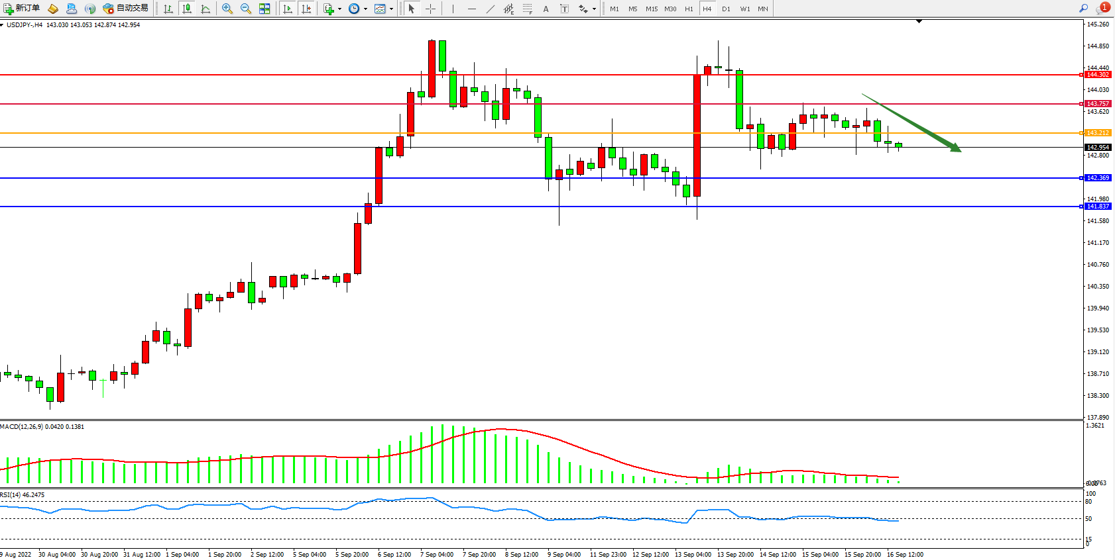Select the crosshair tool

tap(430, 9)
